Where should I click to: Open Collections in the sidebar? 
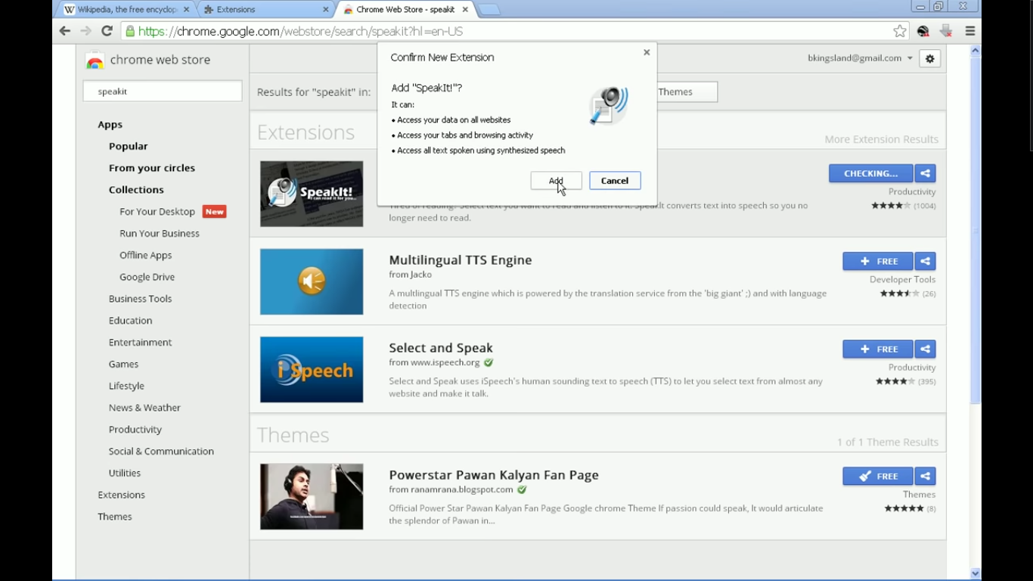(136, 190)
